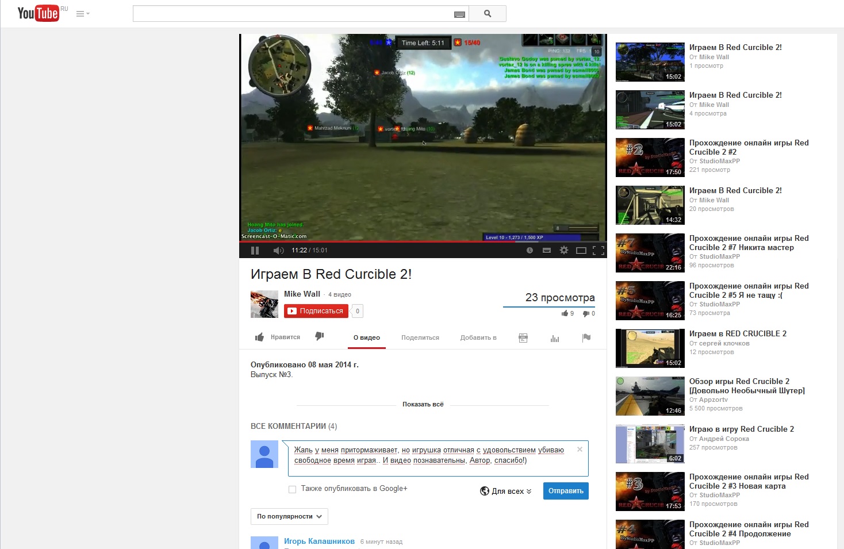Screen dimensions: 844x549
Task: Open StudioMaxPP channel under #2 video
Action: pos(719,161)
